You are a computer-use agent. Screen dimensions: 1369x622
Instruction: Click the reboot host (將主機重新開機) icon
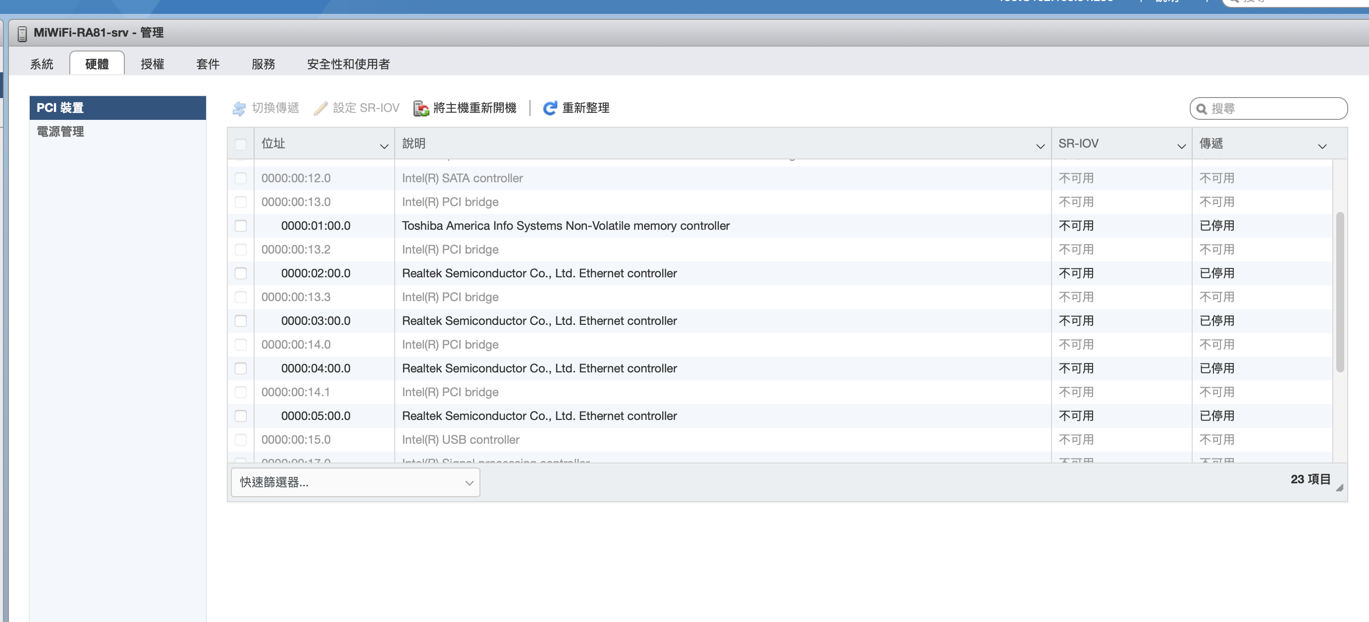421,108
